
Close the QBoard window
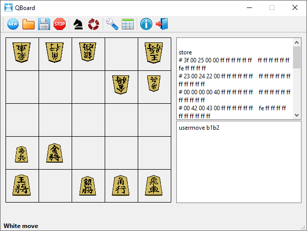point(295,7)
